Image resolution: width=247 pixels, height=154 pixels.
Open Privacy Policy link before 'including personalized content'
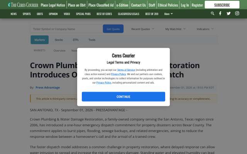click(x=104, y=83)
